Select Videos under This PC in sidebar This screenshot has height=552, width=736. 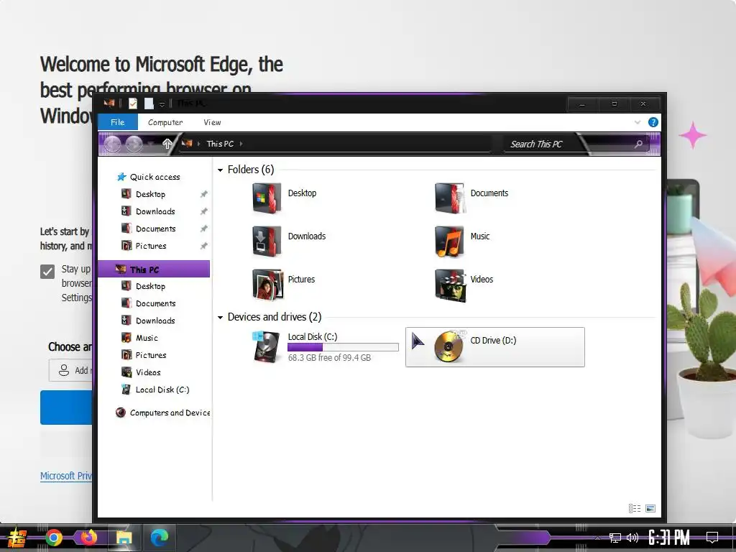(142, 372)
